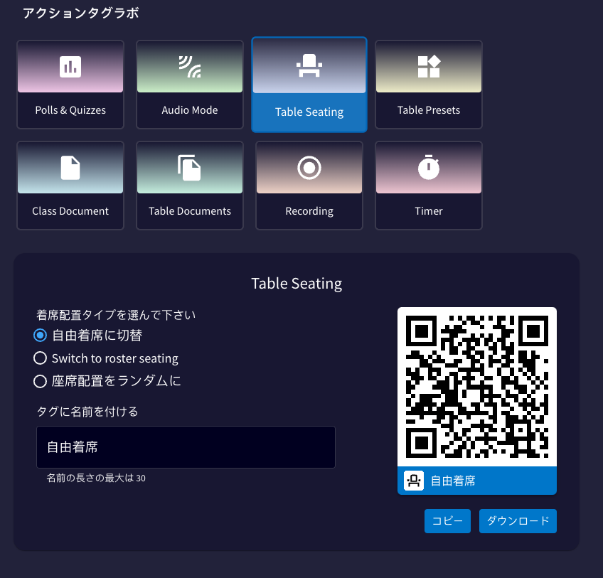The image size is (603, 578).
Task: Click the Audio Mode signal waves icon
Action: click(x=190, y=67)
